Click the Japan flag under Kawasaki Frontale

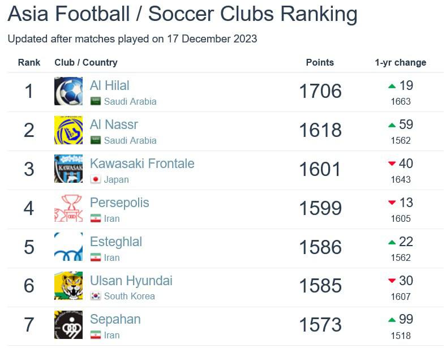click(x=96, y=179)
